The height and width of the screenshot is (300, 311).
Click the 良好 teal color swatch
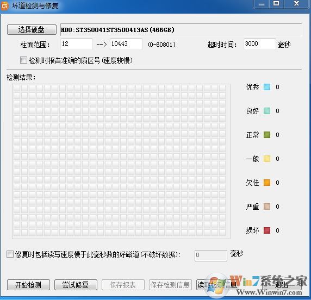tap(267, 111)
